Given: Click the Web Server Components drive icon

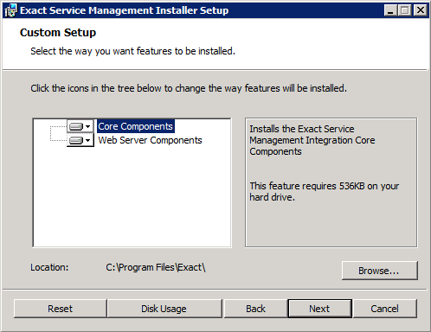Looking at the screenshot, I should point(76,140).
